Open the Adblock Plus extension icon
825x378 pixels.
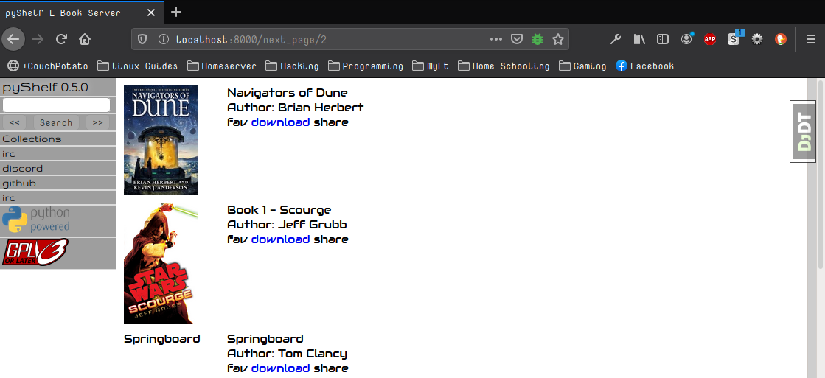click(x=710, y=39)
